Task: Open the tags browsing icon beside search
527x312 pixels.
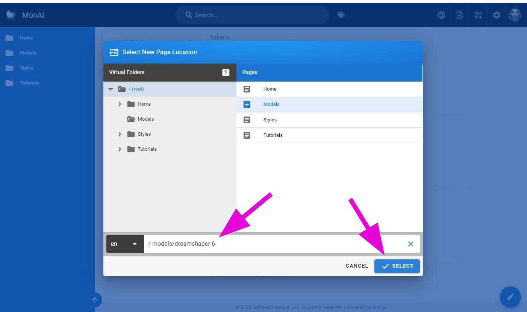Action: [341, 15]
